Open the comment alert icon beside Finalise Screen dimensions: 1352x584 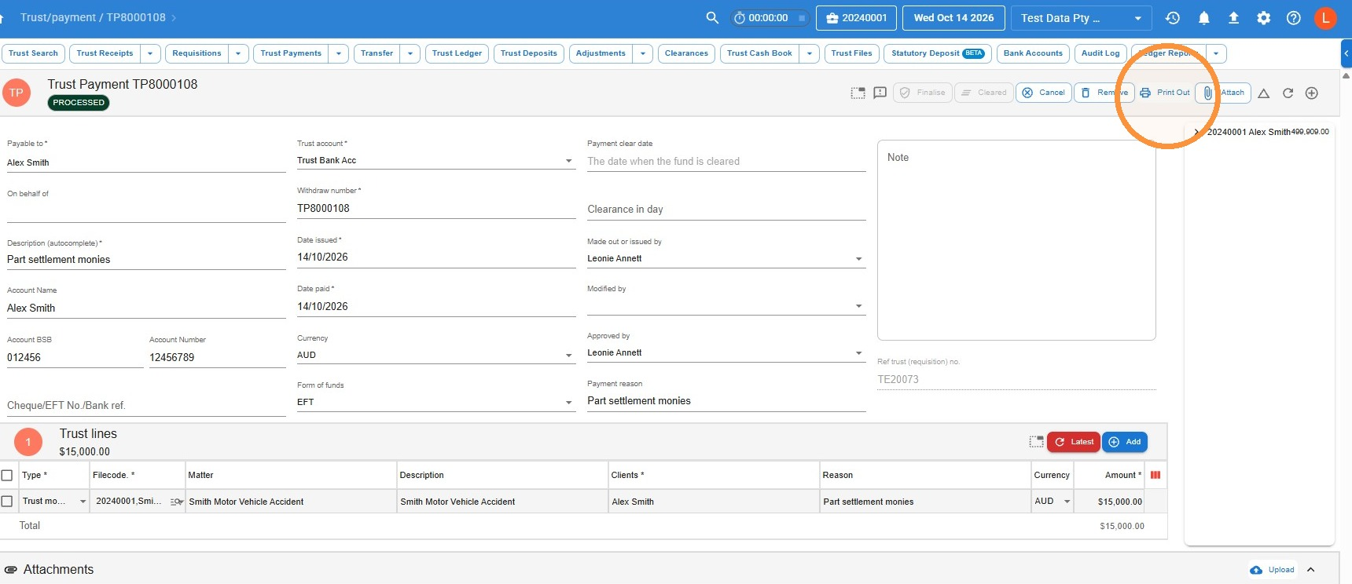tap(880, 93)
